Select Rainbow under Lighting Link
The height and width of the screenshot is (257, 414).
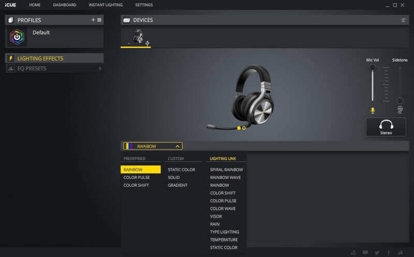click(x=219, y=185)
